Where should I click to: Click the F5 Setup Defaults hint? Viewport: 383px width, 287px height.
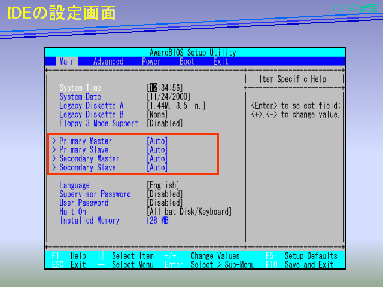tap(302, 256)
